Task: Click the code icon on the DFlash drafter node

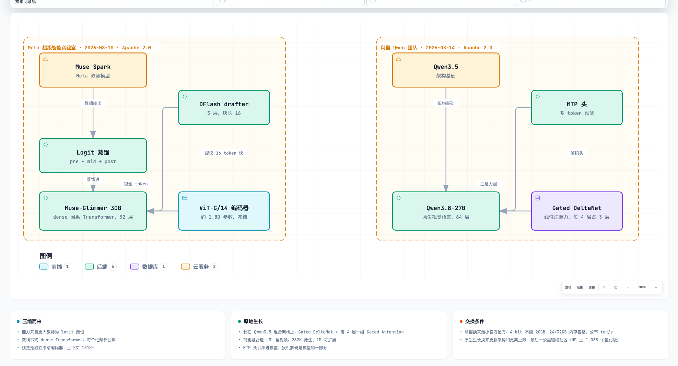Action: (185, 97)
